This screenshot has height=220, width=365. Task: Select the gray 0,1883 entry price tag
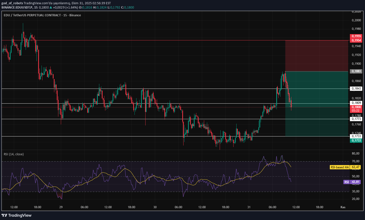click(356, 71)
